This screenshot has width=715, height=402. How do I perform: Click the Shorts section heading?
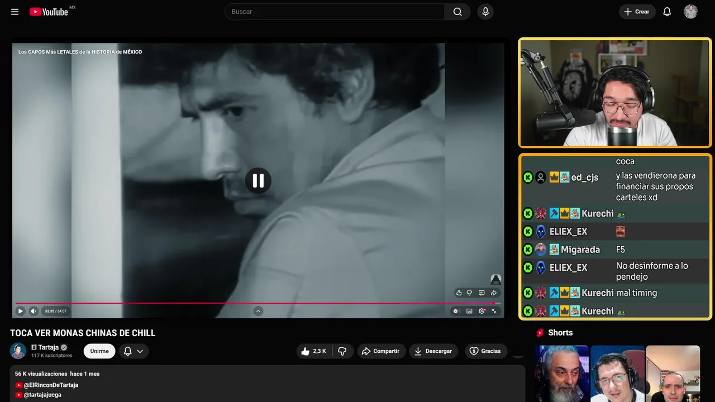pyautogui.click(x=560, y=333)
